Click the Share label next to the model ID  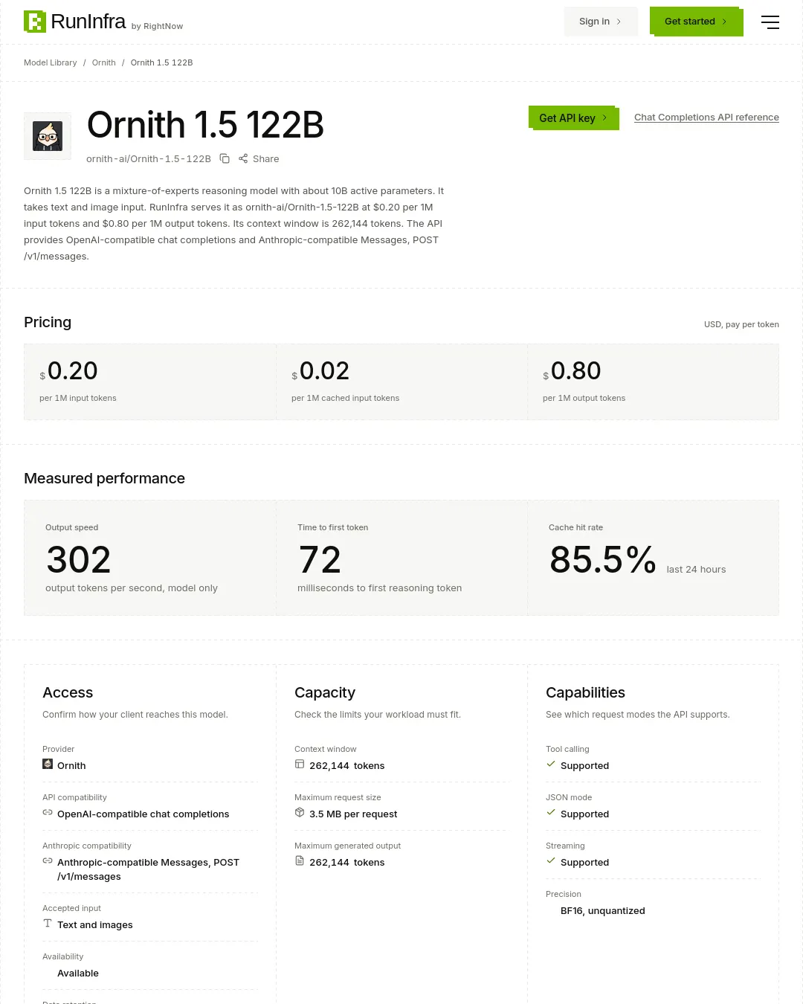pos(266,159)
